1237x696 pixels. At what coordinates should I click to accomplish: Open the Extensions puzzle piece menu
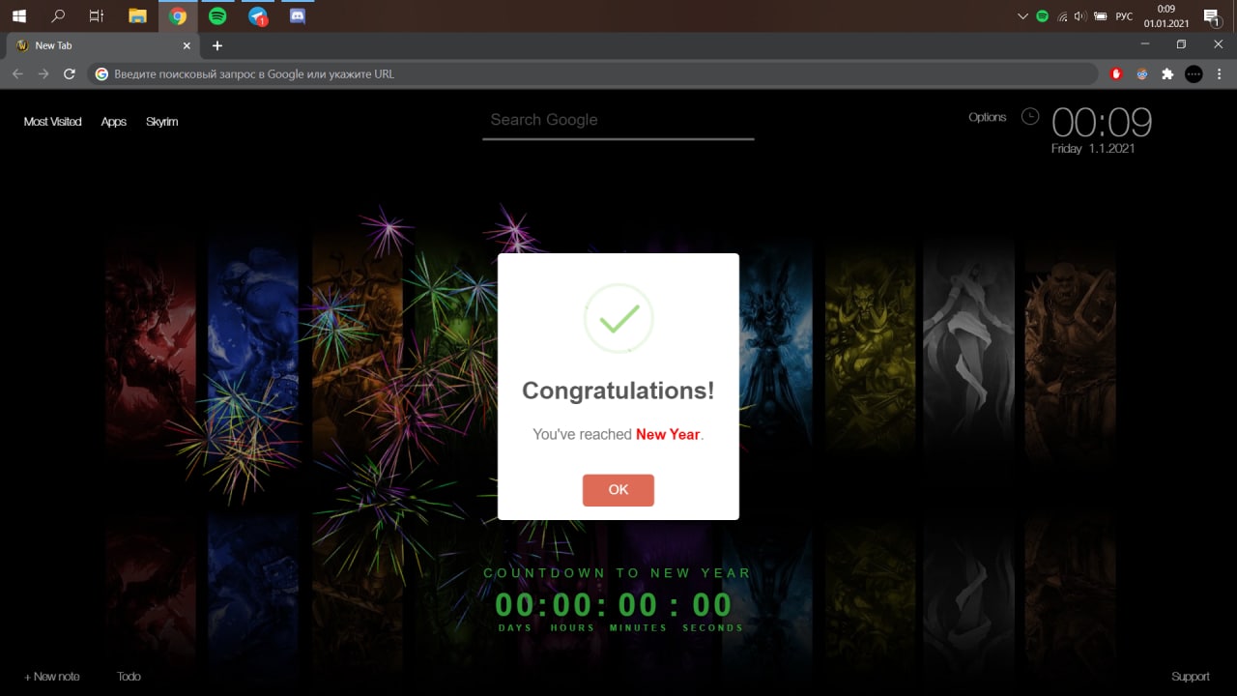(1167, 73)
